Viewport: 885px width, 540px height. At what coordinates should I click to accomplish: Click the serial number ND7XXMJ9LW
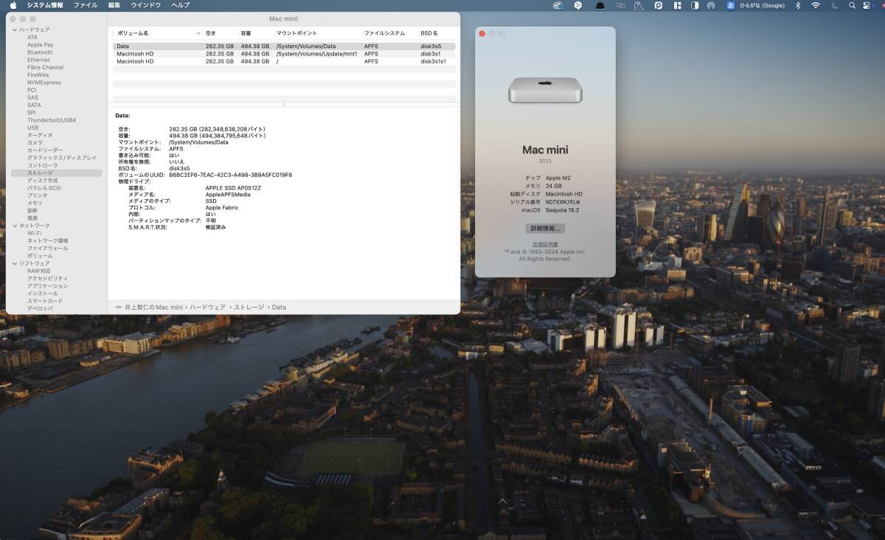click(563, 201)
